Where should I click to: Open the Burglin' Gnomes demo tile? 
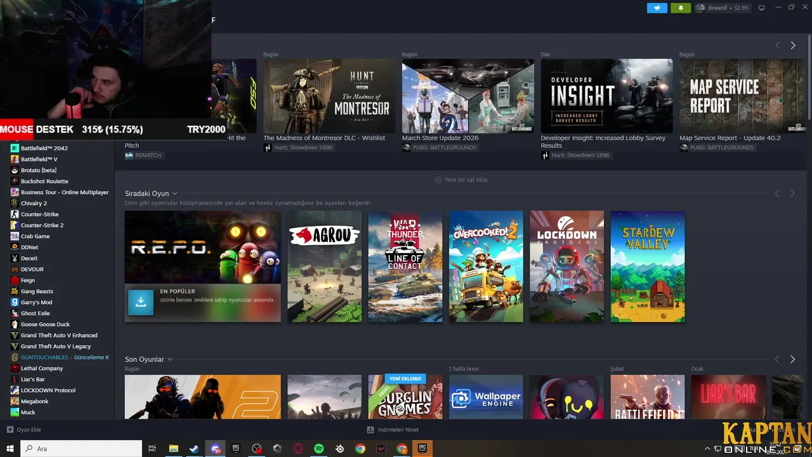(x=405, y=397)
